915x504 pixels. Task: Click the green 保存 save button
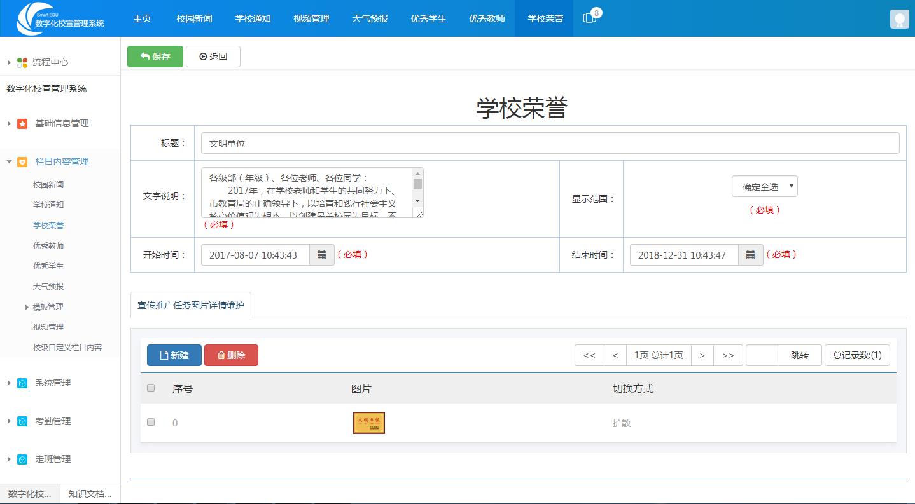155,56
